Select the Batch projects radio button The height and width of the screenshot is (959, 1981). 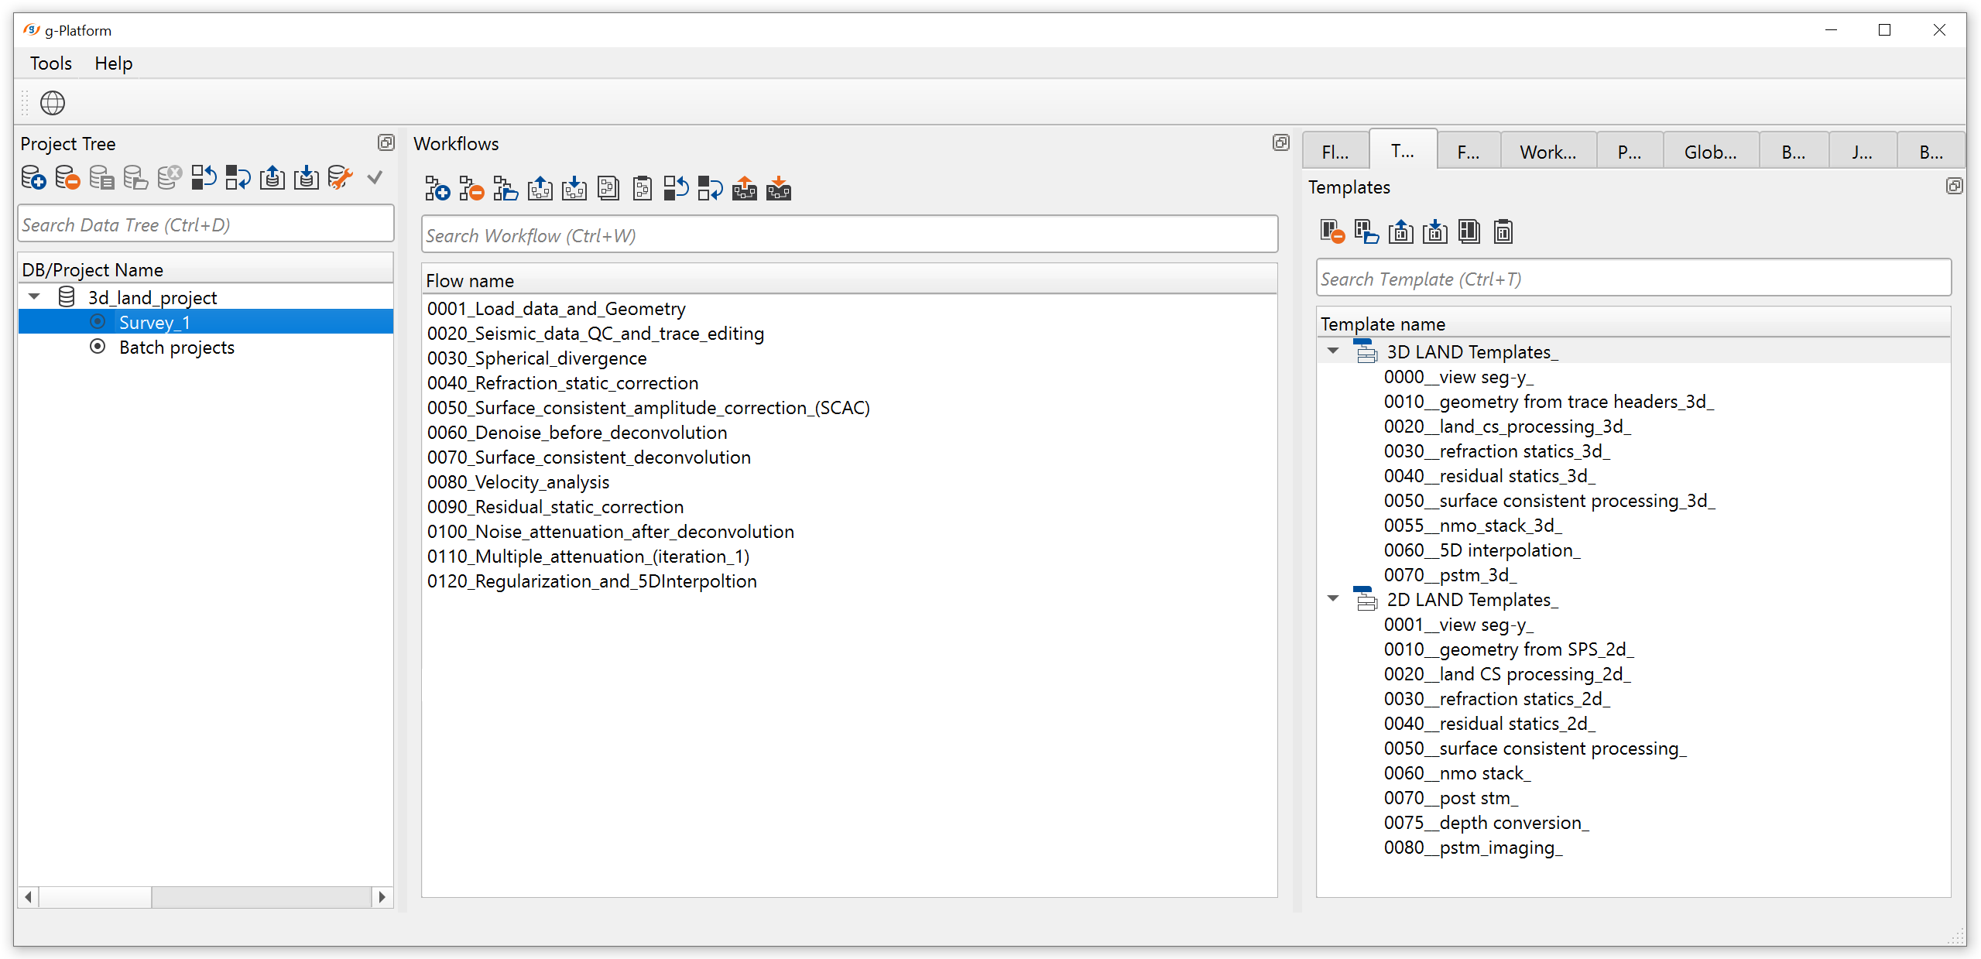point(98,347)
